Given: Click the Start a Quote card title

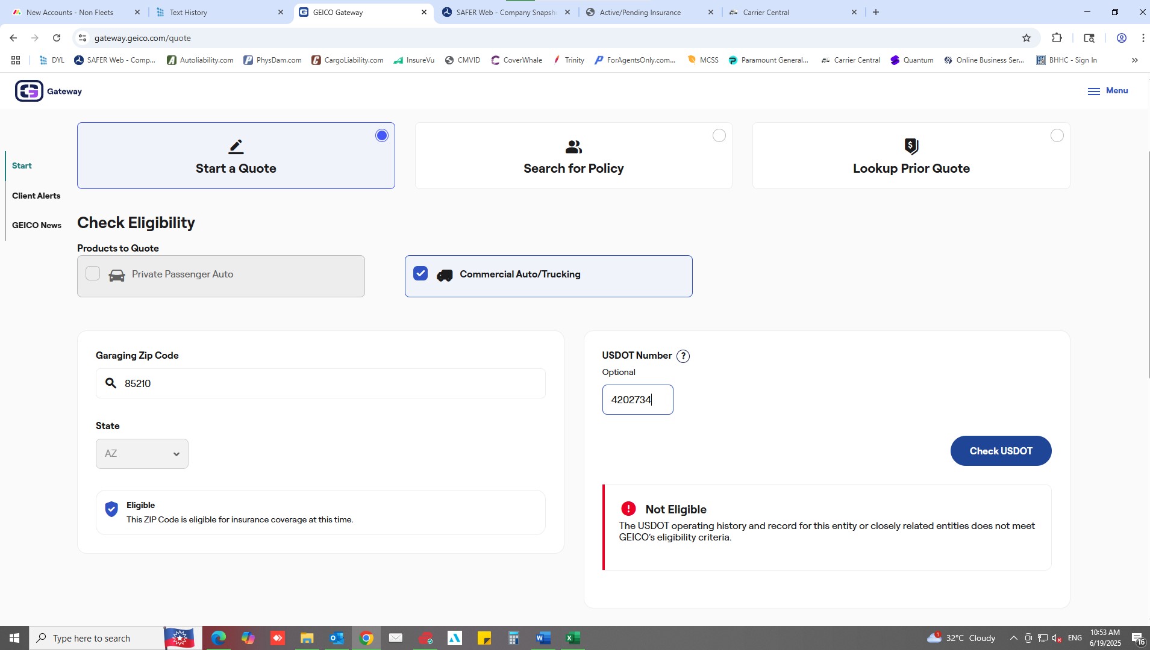Looking at the screenshot, I should [236, 169].
